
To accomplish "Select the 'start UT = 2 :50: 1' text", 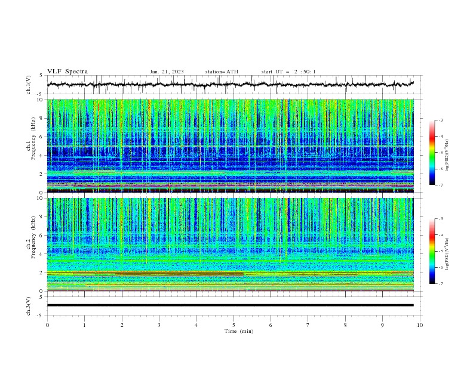I will pyautogui.click(x=288, y=72).
